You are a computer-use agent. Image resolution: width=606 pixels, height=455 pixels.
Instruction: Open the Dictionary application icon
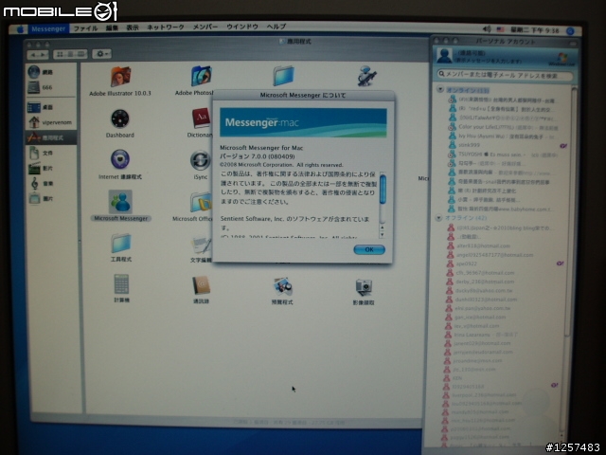[x=202, y=118]
